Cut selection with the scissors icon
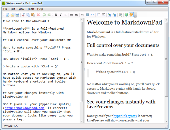Screen dimensions: 170x130 coord(23,15)
